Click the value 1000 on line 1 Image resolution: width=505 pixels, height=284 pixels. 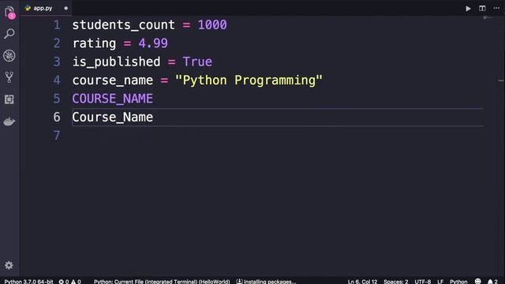click(x=212, y=24)
